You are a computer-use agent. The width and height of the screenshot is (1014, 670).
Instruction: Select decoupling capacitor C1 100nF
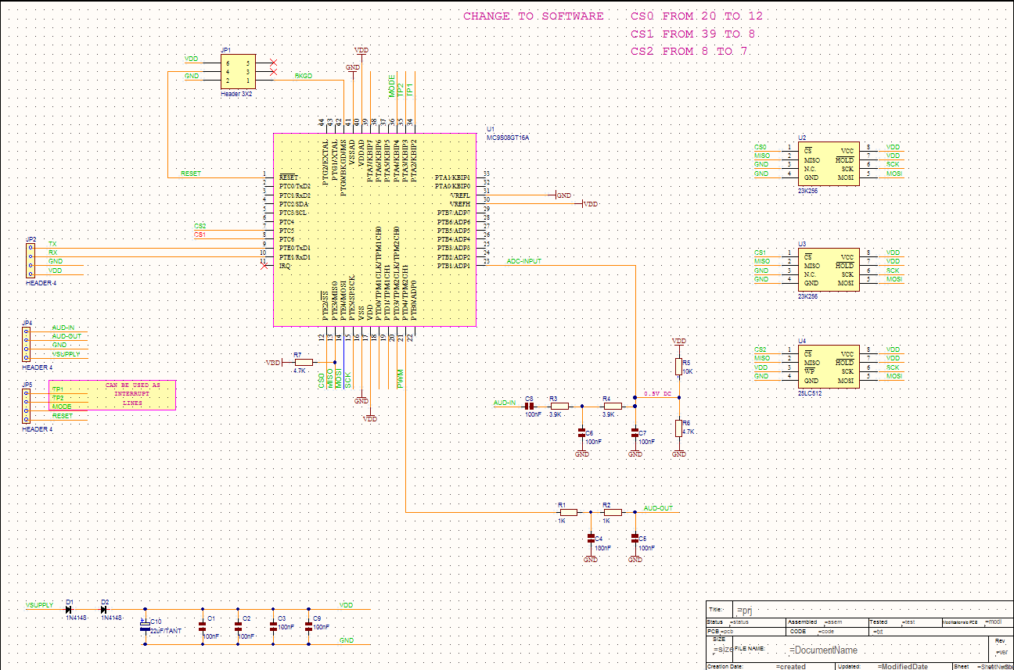[202, 626]
